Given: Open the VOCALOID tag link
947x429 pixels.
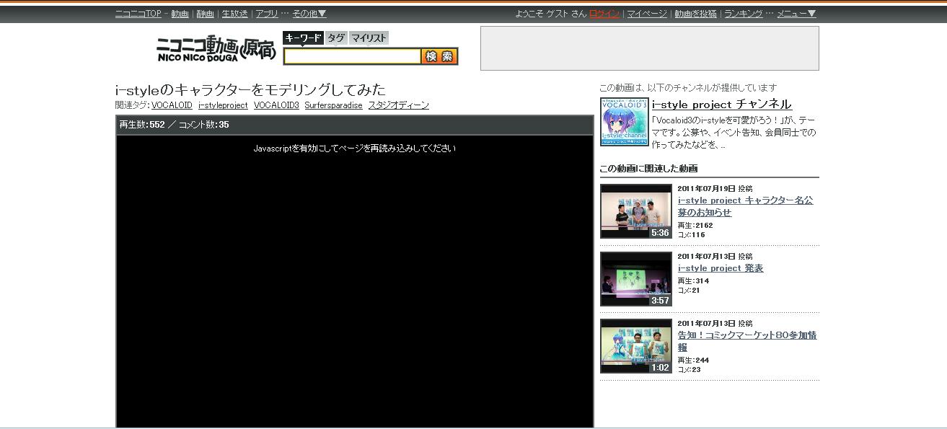Looking at the screenshot, I should click(x=172, y=105).
